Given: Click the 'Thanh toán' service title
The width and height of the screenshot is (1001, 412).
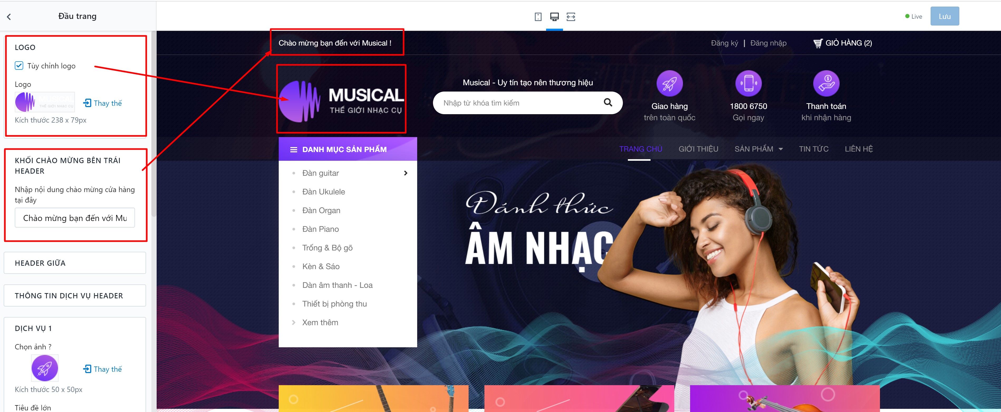Looking at the screenshot, I should point(826,106).
